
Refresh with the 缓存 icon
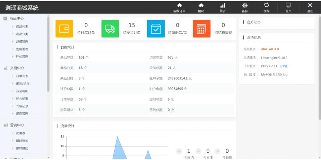click(266, 5)
